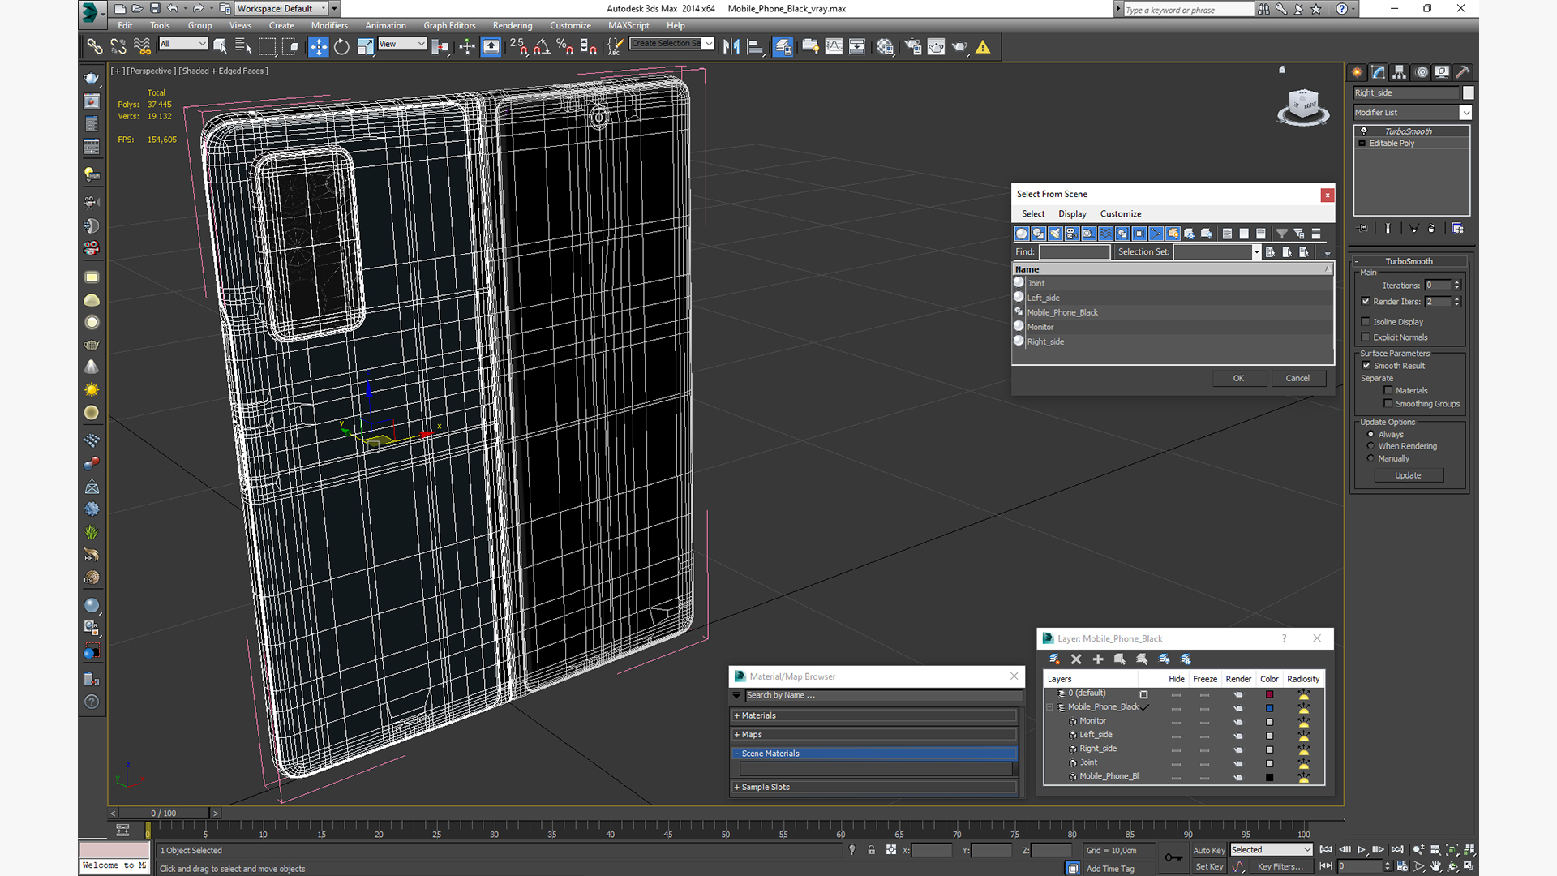Click Cancel in Select From Scene
This screenshot has width=1557, height=876.
[1297, 378]
